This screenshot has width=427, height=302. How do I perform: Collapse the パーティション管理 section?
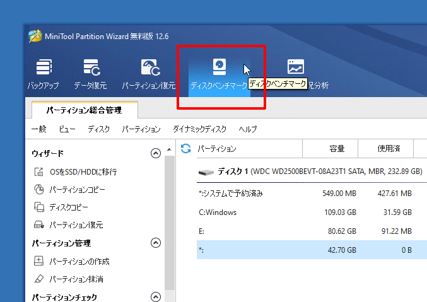(x=156, y=243)
